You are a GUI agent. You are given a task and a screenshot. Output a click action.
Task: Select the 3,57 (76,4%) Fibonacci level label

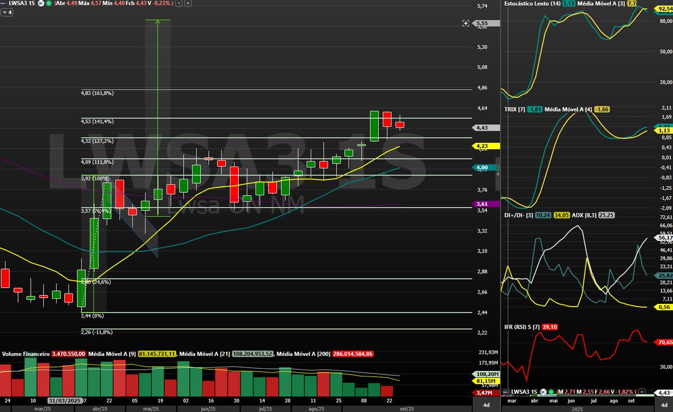(96, 211)
